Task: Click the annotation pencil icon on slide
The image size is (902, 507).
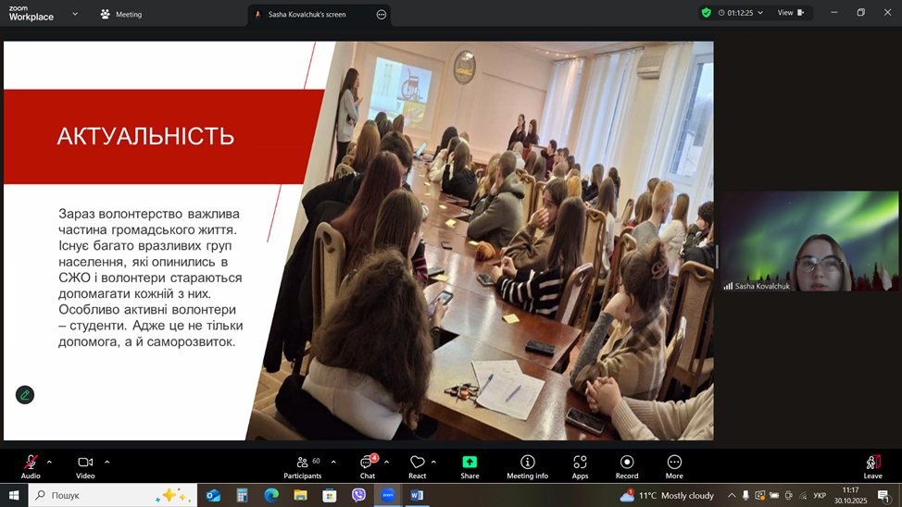Action: point(25,395)
